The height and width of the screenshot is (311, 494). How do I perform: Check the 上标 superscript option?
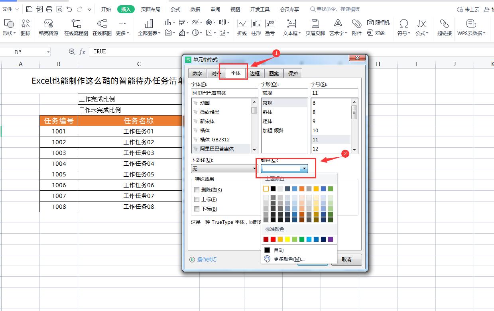197,199
